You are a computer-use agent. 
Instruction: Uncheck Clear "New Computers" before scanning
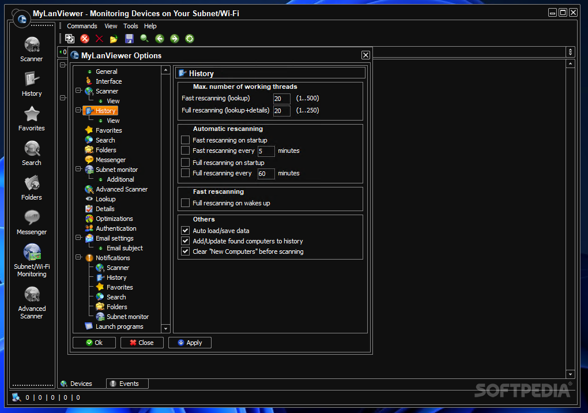point(185,251)
